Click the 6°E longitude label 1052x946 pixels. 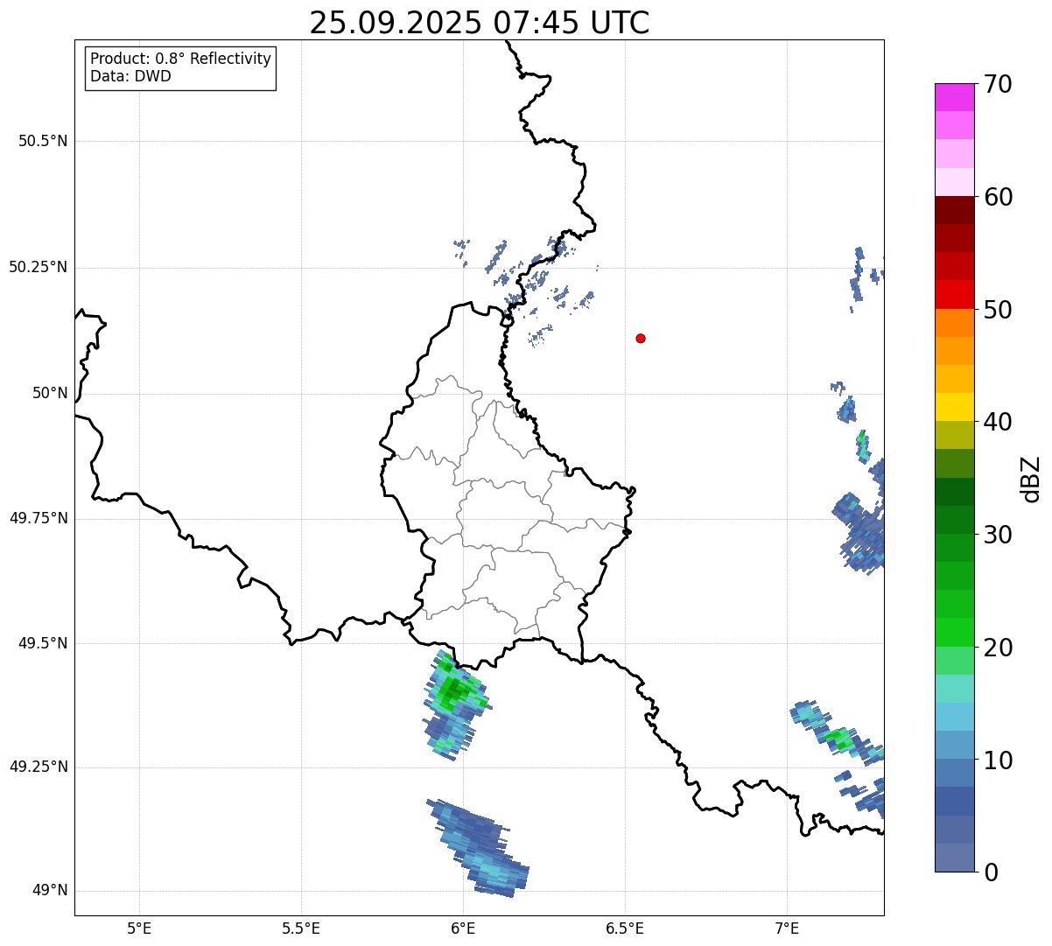(x=463, y=928)
